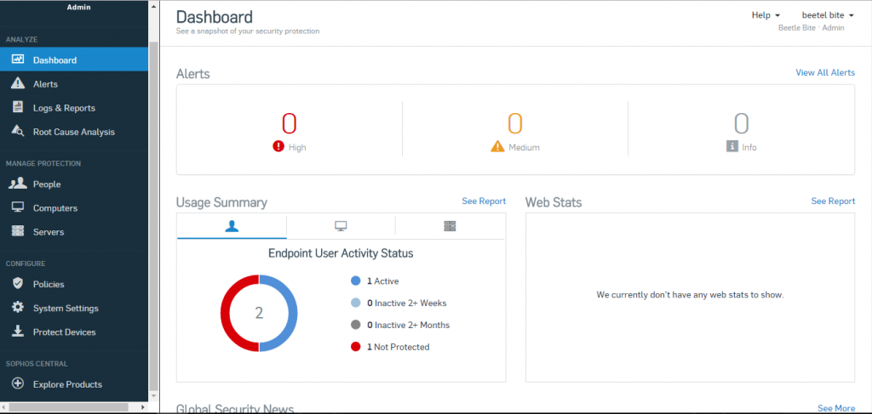Click the Global Security News heading
Screen dimensions: 872x414
[235, 408]
